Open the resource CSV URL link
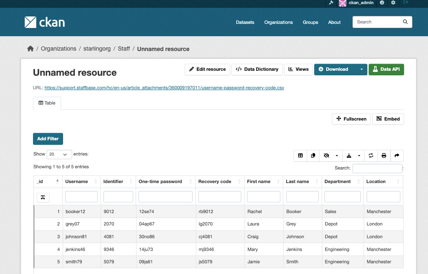The width and height of the screenshot is (428, 274). (x=164, y=88)
